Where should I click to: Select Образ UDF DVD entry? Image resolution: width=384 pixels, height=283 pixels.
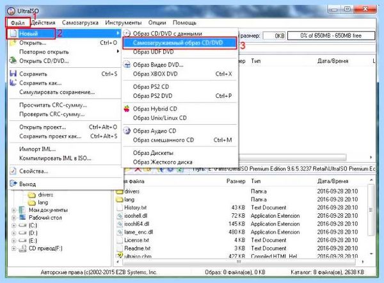click(x=180, y=52)
